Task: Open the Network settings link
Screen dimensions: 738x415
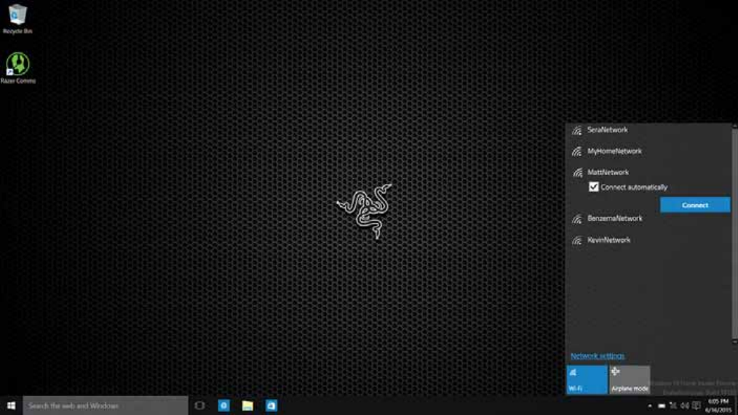Action: [598, 356]
